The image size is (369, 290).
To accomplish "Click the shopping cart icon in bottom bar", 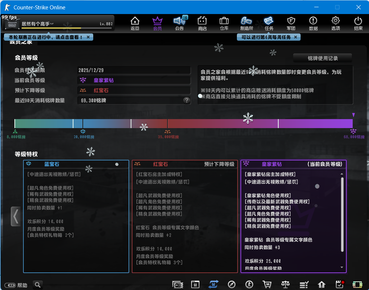I will (x=267, y=285).
